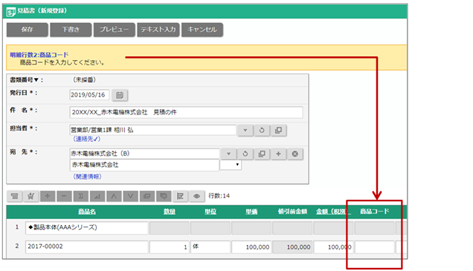Click the shopping cart toolbar icon
The image size is (473, 271).
coord(30,196)
